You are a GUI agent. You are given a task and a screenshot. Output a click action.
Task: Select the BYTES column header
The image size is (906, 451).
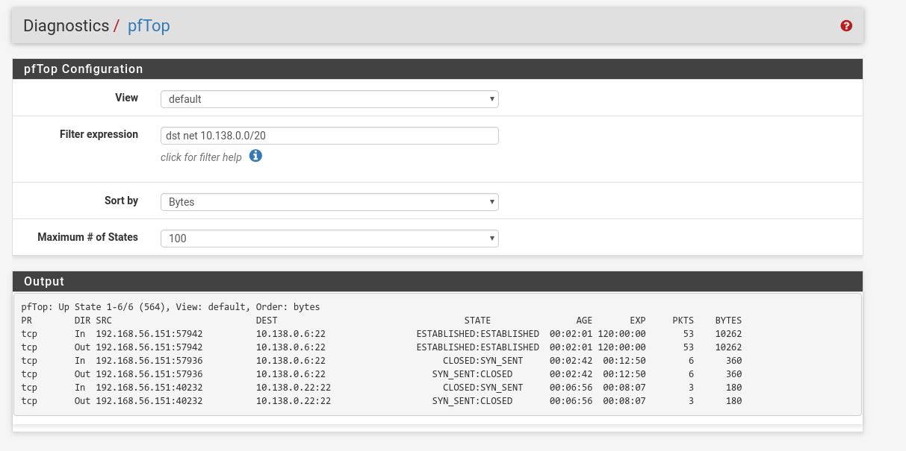click(x=728, y=321)
